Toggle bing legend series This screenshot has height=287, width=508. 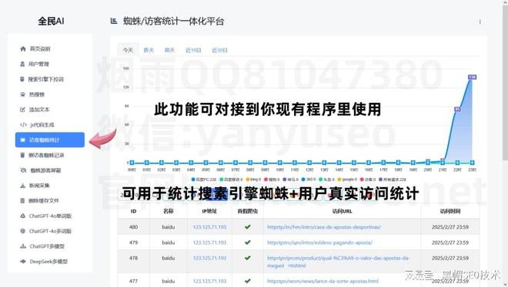pyautogui.click(x=254, y=180)
